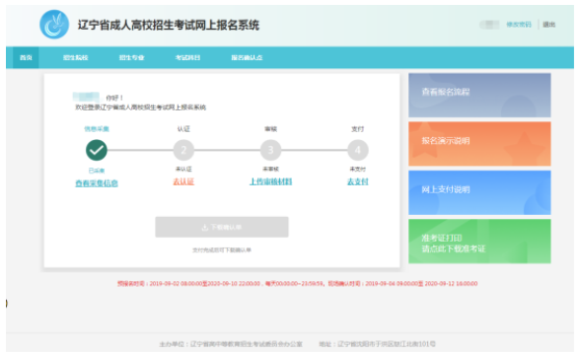Click the 未支付 status text

(x=358, y=169)
